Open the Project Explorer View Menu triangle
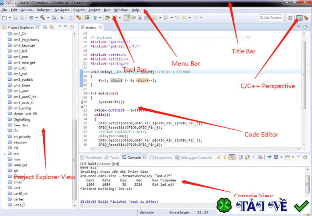This screenshot has height=216, width=312. coord(60,26)
